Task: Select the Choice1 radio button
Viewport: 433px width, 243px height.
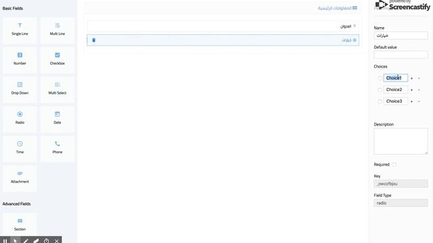Action: coord(380,78)
